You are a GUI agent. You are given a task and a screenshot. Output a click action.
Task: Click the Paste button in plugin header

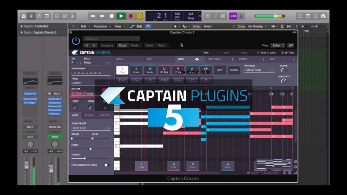[x=135, y=45]
